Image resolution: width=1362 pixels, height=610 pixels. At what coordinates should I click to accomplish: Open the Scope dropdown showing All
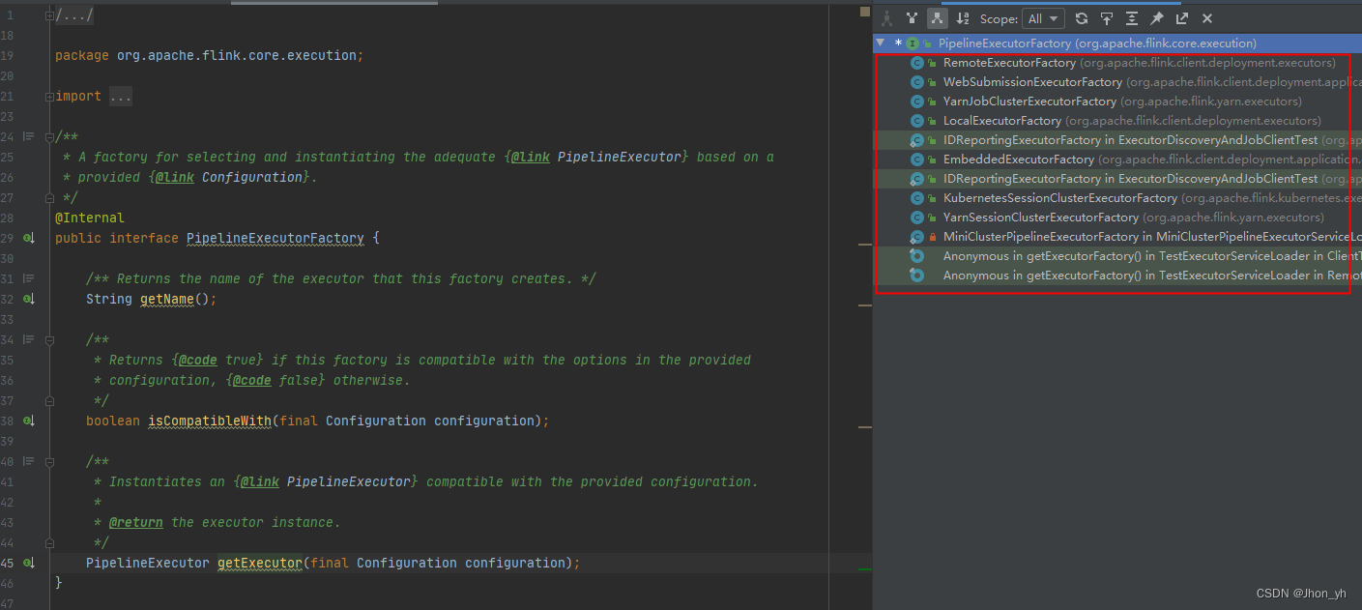click(x=1042, y=18)
